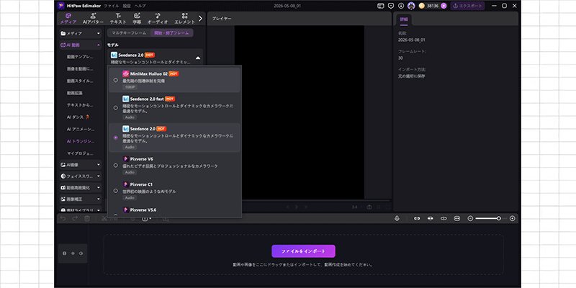Open マイプロジェ… sidebar item
This screenshot has height=288, width=576.
[80, 153]
